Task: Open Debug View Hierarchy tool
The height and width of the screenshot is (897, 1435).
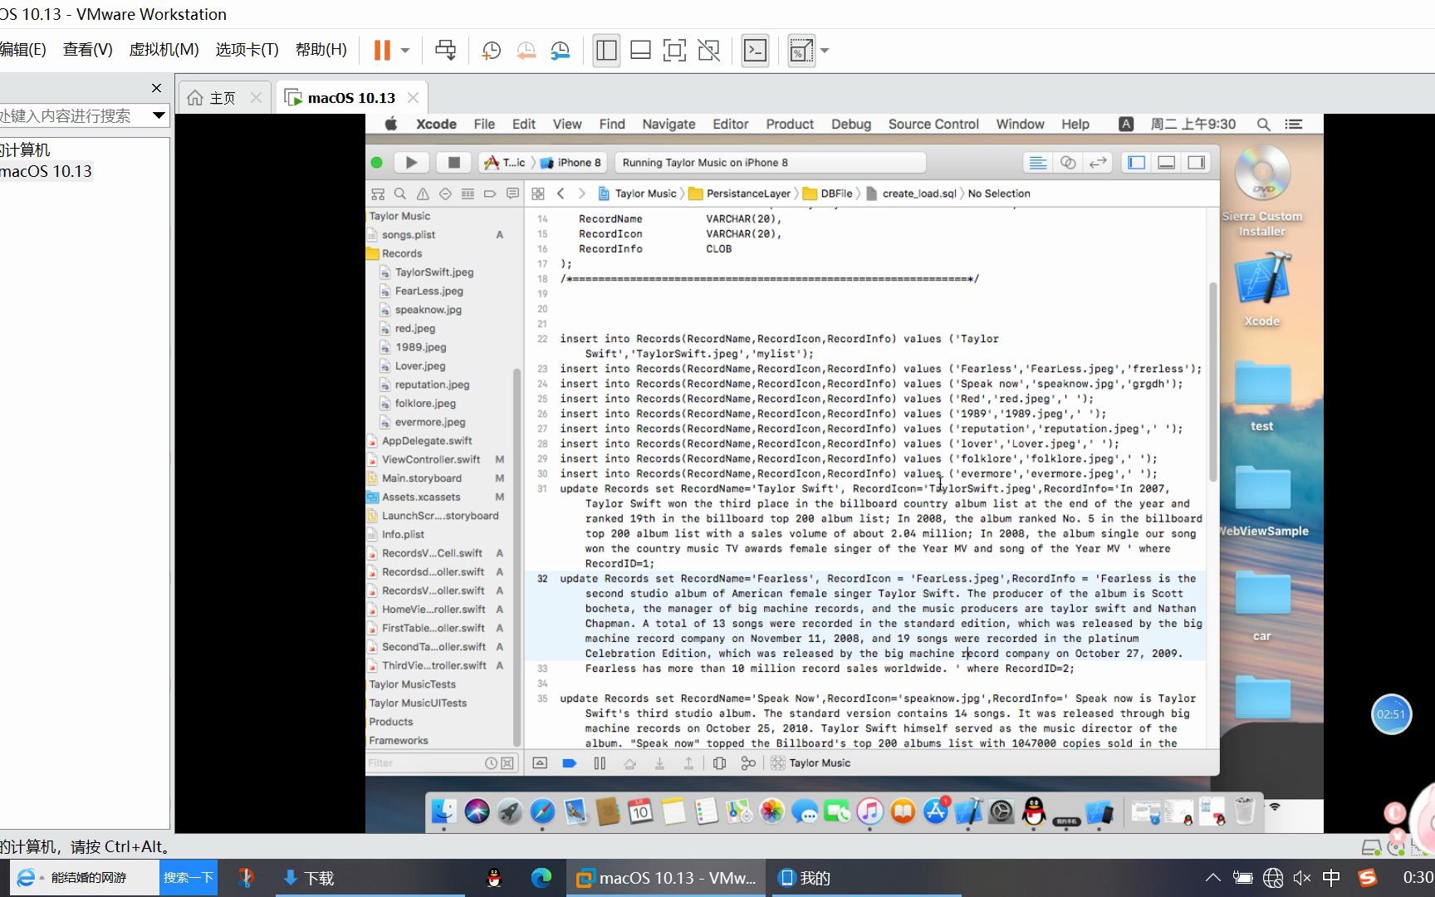Action: pos(719,763)
